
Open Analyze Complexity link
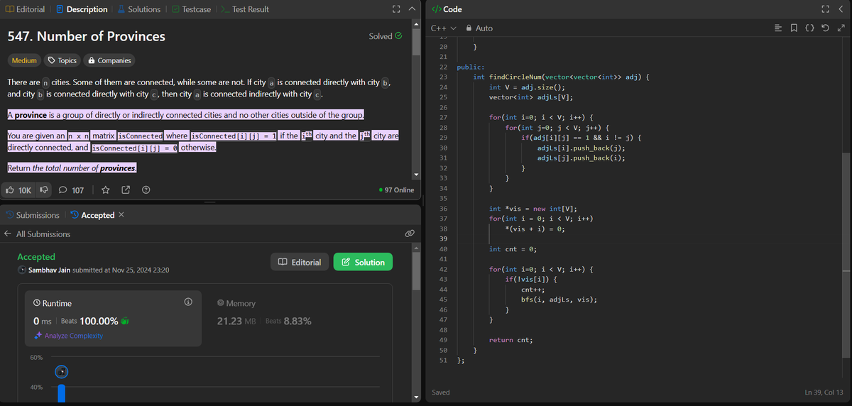(68, 336)
